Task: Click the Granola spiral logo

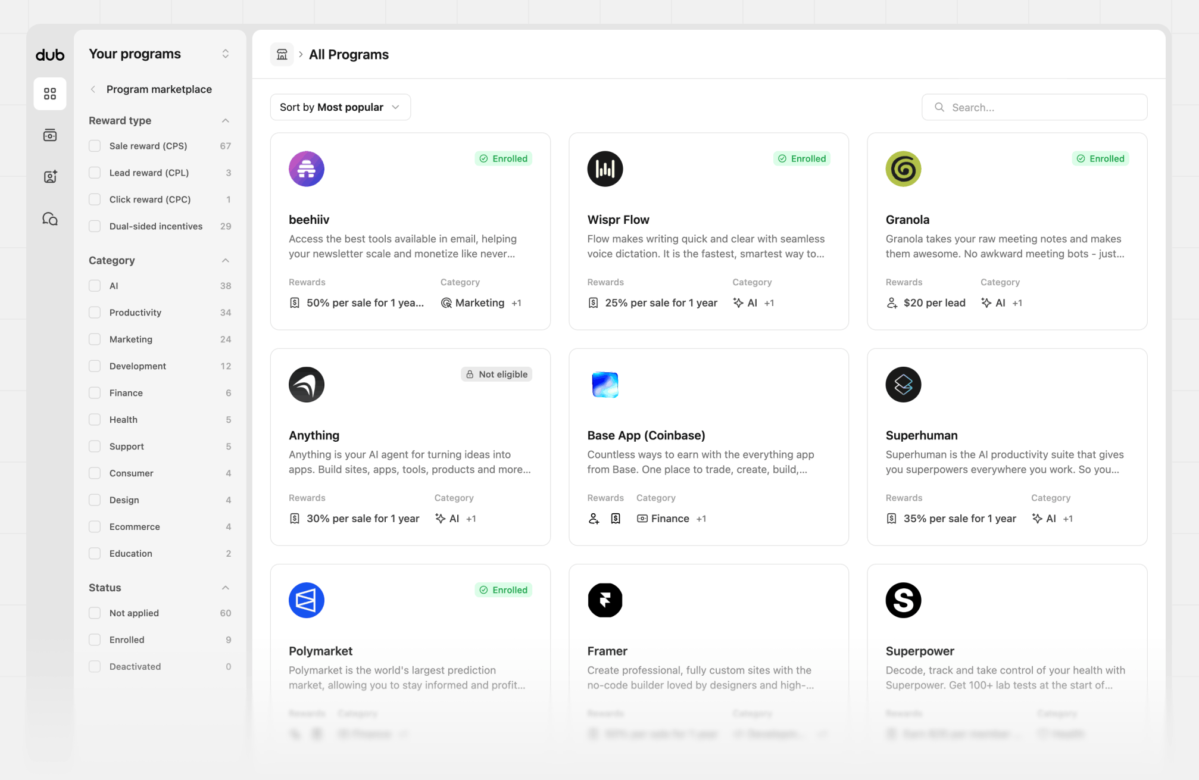Action: click(x=903, y=169)
